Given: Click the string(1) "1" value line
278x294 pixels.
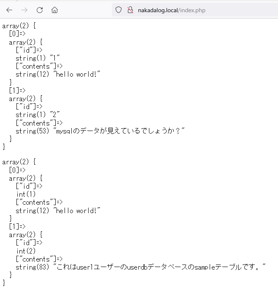Looking at the screenshot, I should tap(38, 58).
